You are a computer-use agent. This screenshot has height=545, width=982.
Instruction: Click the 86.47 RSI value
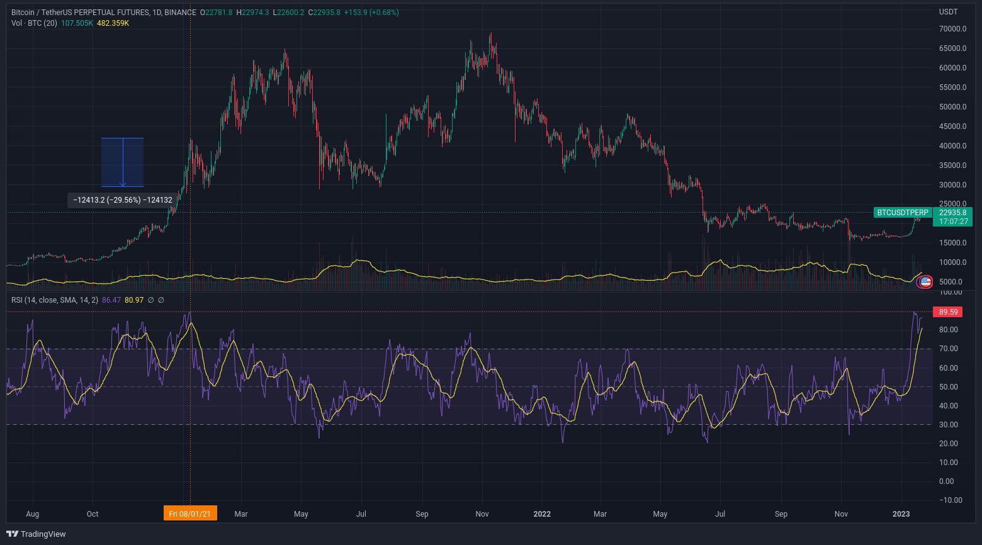111,300
